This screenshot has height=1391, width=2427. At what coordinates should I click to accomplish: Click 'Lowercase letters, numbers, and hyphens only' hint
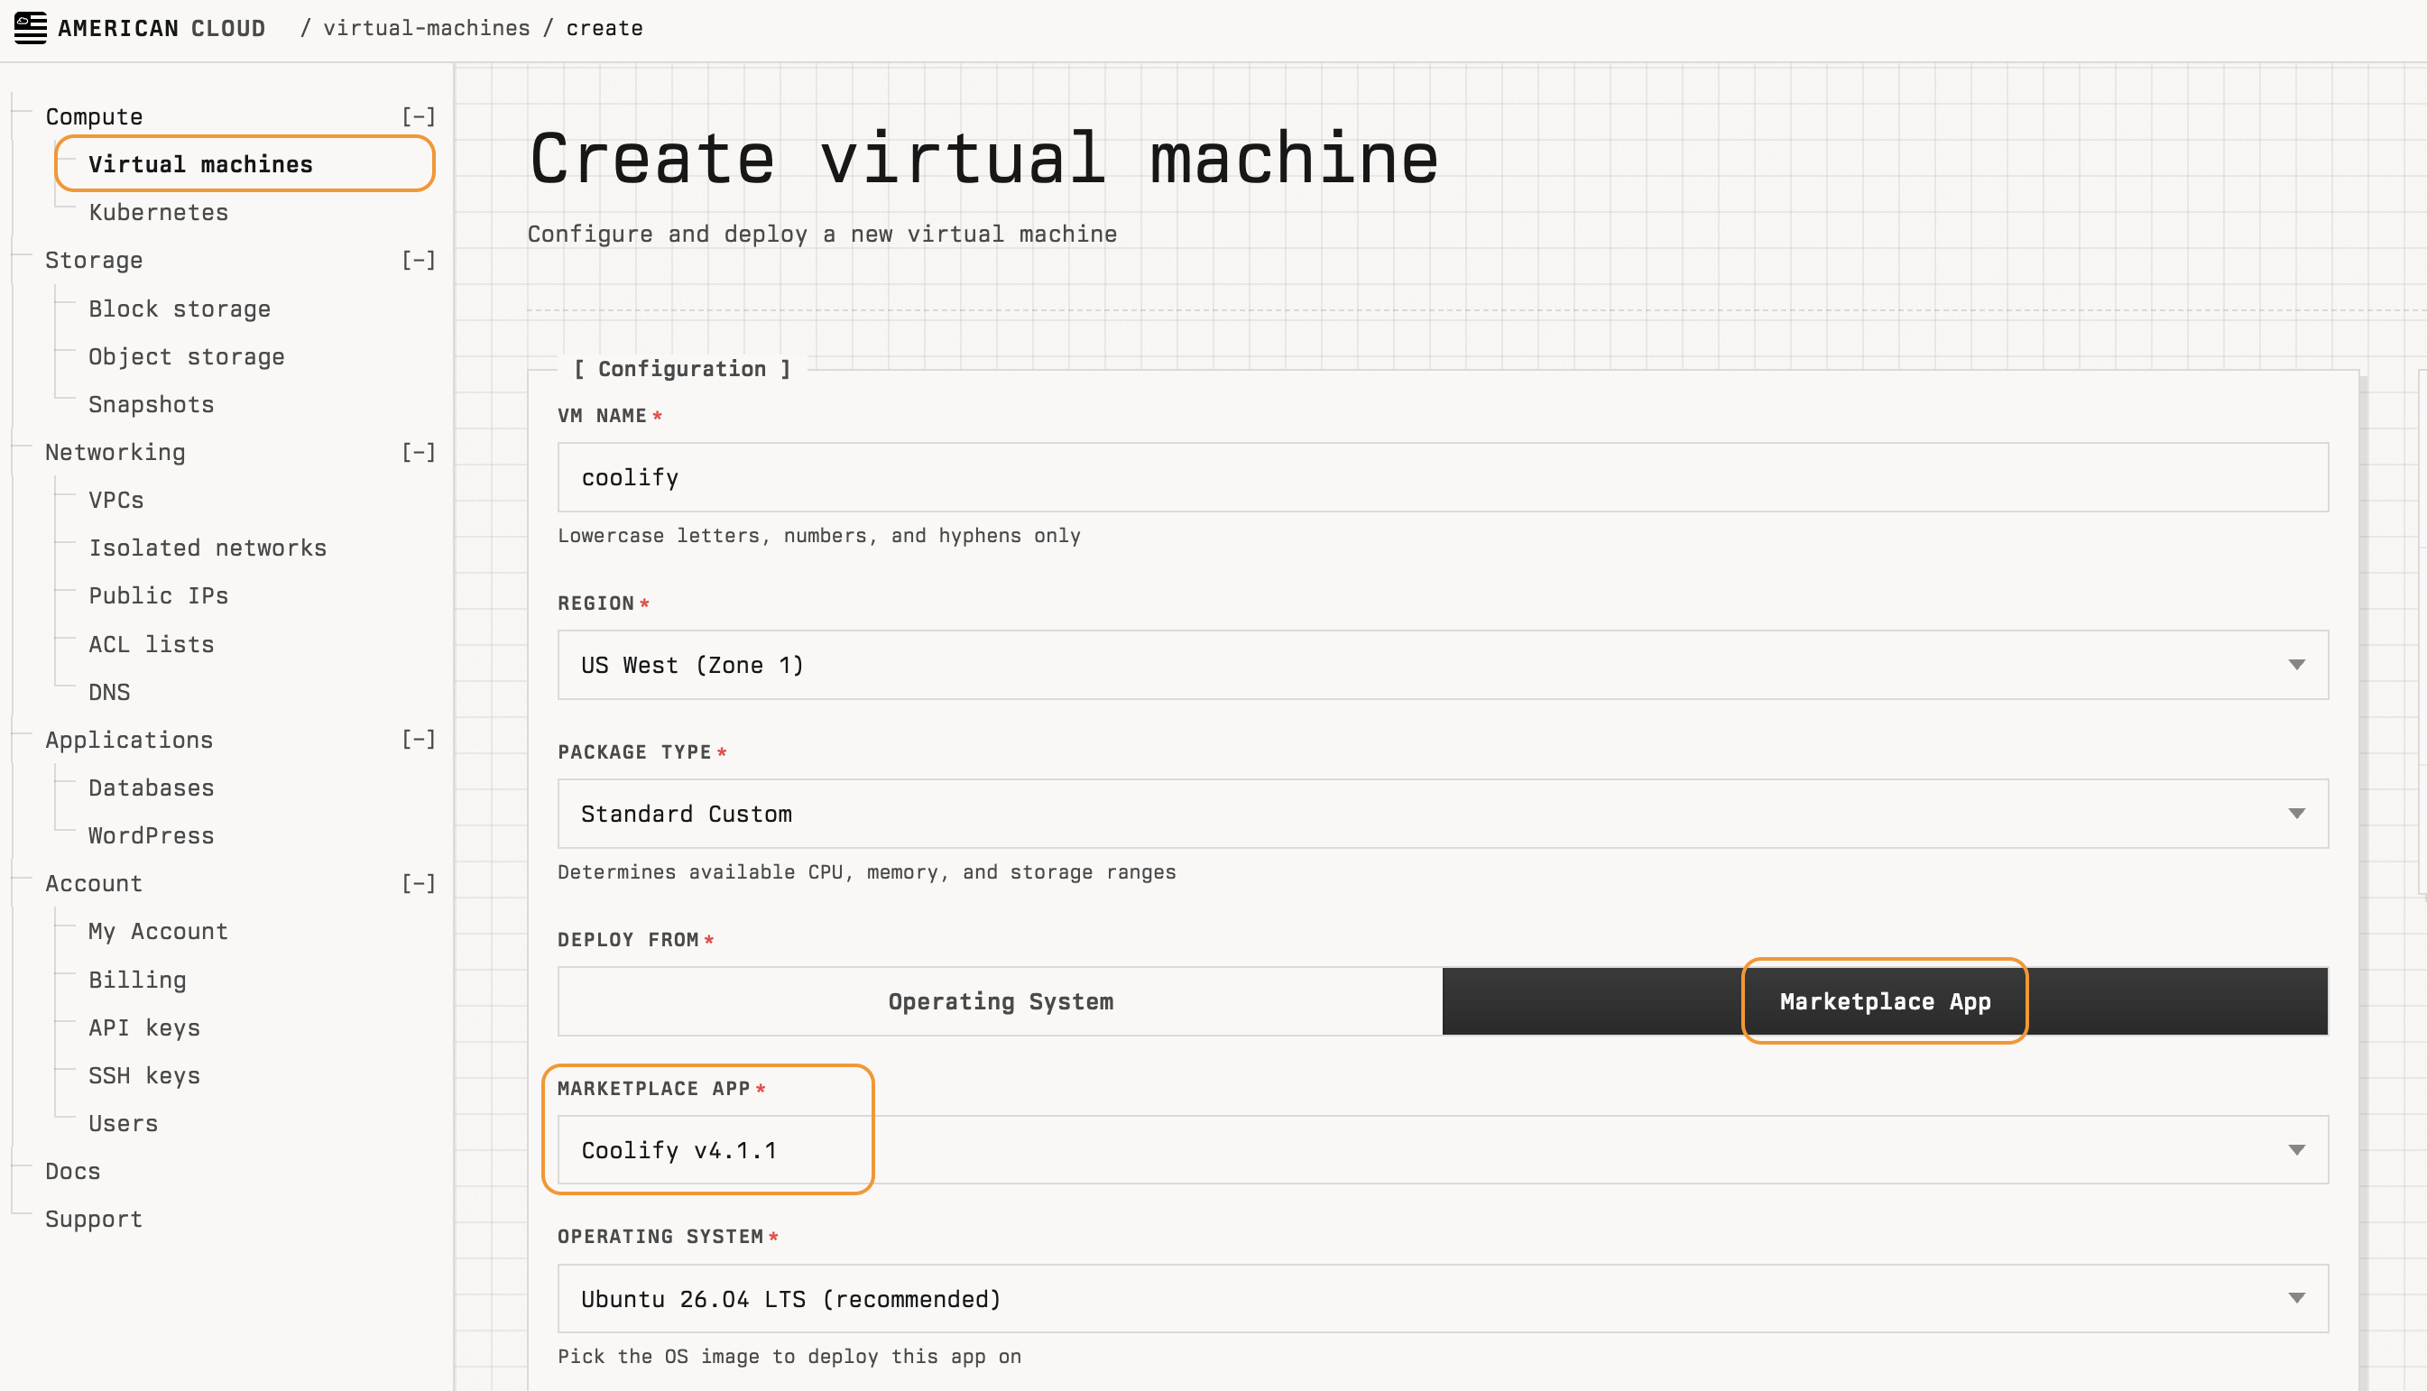click(819, 536)
